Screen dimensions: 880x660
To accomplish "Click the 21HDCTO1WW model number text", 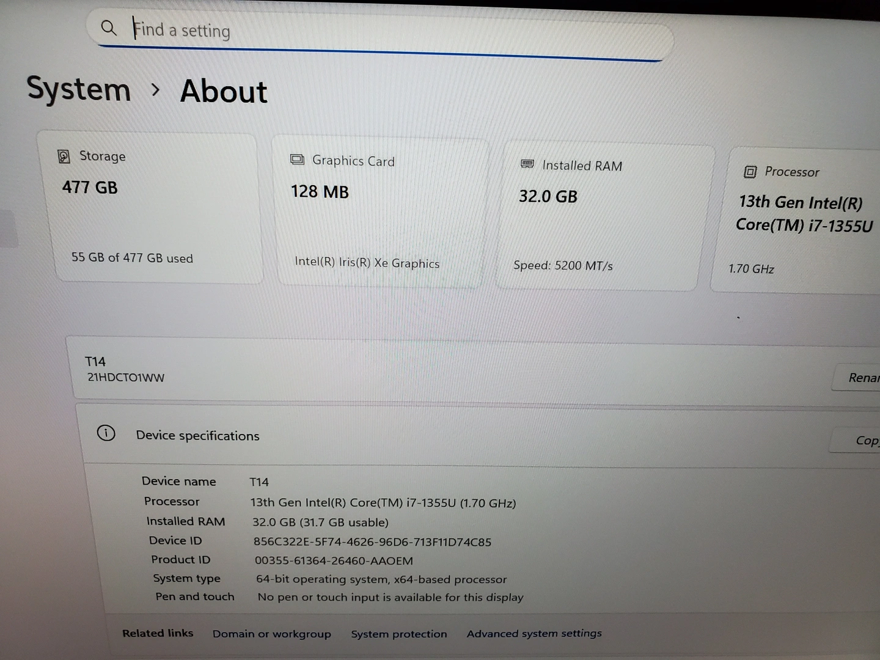I will point(126,378).
